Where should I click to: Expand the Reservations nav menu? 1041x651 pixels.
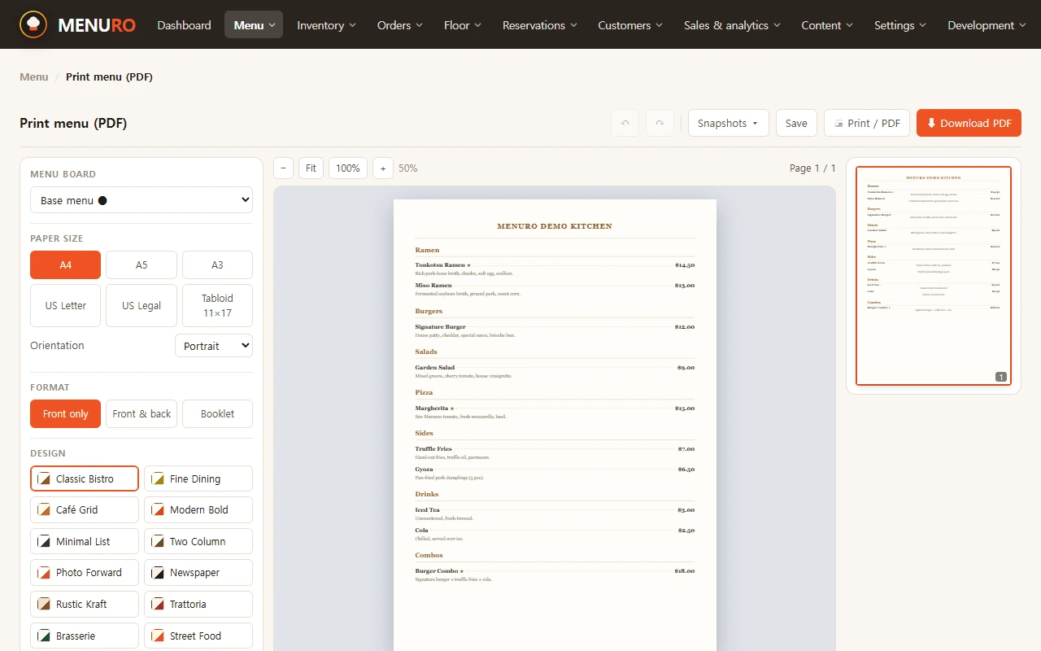[539, 25]
